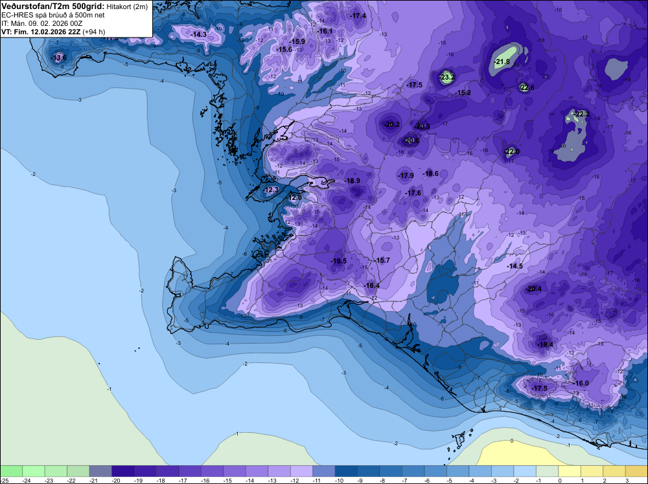Image resolution: width=648 pixels, height=484 pixels.
Task: Click the -15.7 temperature label
Action: click(382, 260)
